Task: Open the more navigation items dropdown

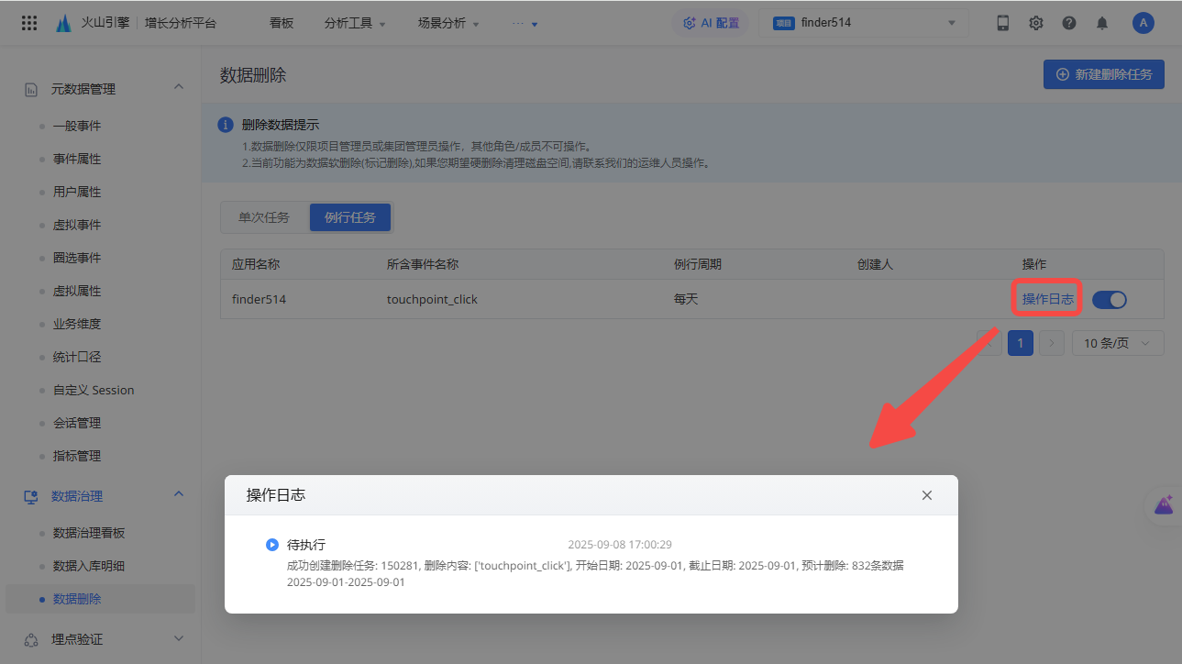Action: pos(525,23)
